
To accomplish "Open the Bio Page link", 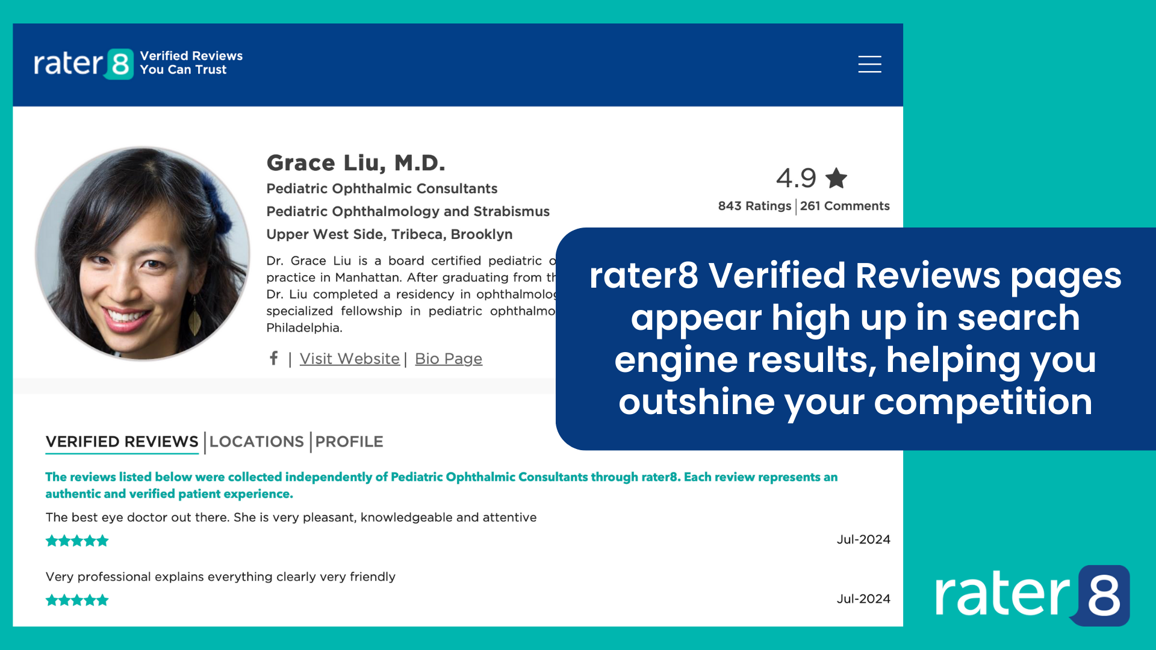I will tap(449, 359).
